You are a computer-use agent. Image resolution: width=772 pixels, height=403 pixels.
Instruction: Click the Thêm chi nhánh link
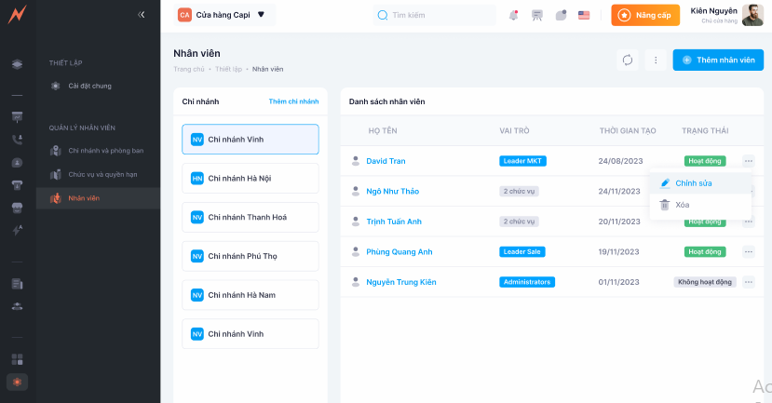pos(293,101)
